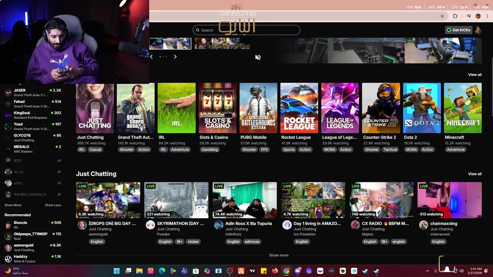Go to previous featured stream arrow

coord(151,57)
